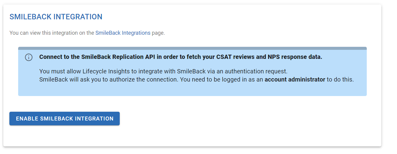Select the SMILEBACK INTEGRATION heading
Screen dimensions: 397x154
pos(56,17)
